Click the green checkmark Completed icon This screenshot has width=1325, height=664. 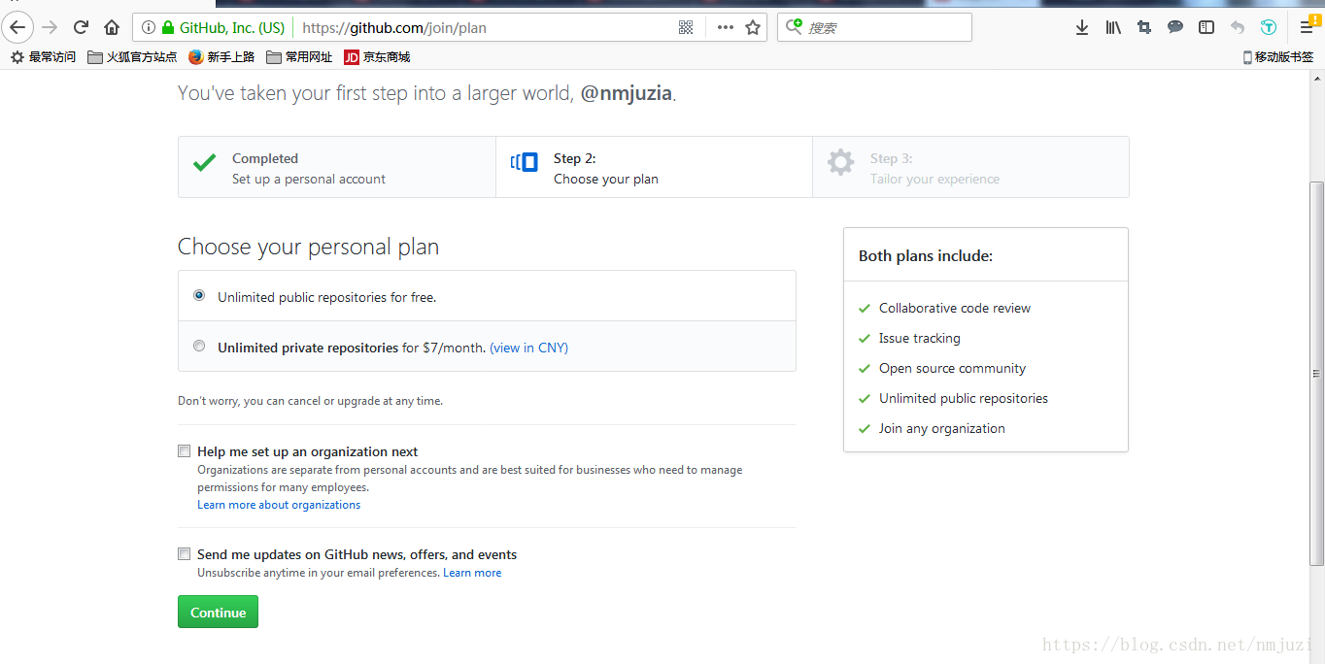[204, 163]
